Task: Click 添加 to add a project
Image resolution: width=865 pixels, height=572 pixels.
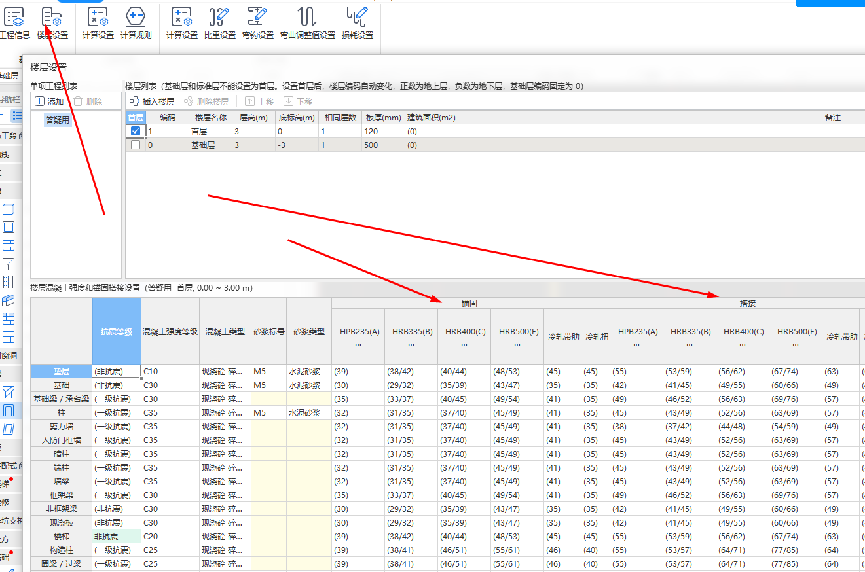Action: point(49,101)
